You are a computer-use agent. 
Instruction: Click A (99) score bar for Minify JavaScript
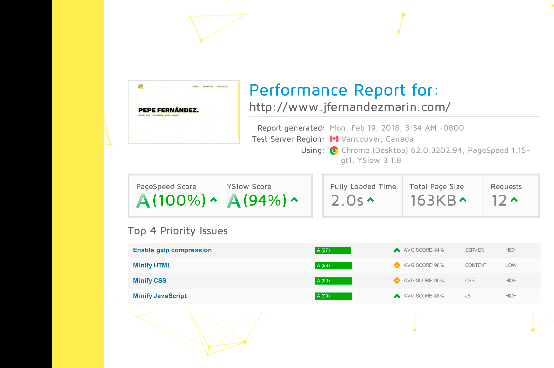333,296
